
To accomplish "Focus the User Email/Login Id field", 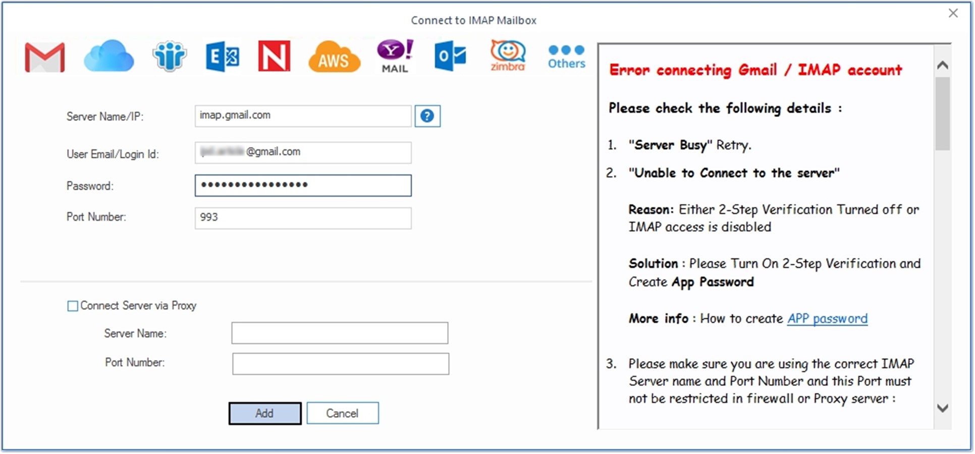I will point(303,152).
